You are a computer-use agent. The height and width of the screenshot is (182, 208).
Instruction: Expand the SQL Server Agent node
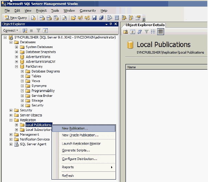tap(11, 144)
